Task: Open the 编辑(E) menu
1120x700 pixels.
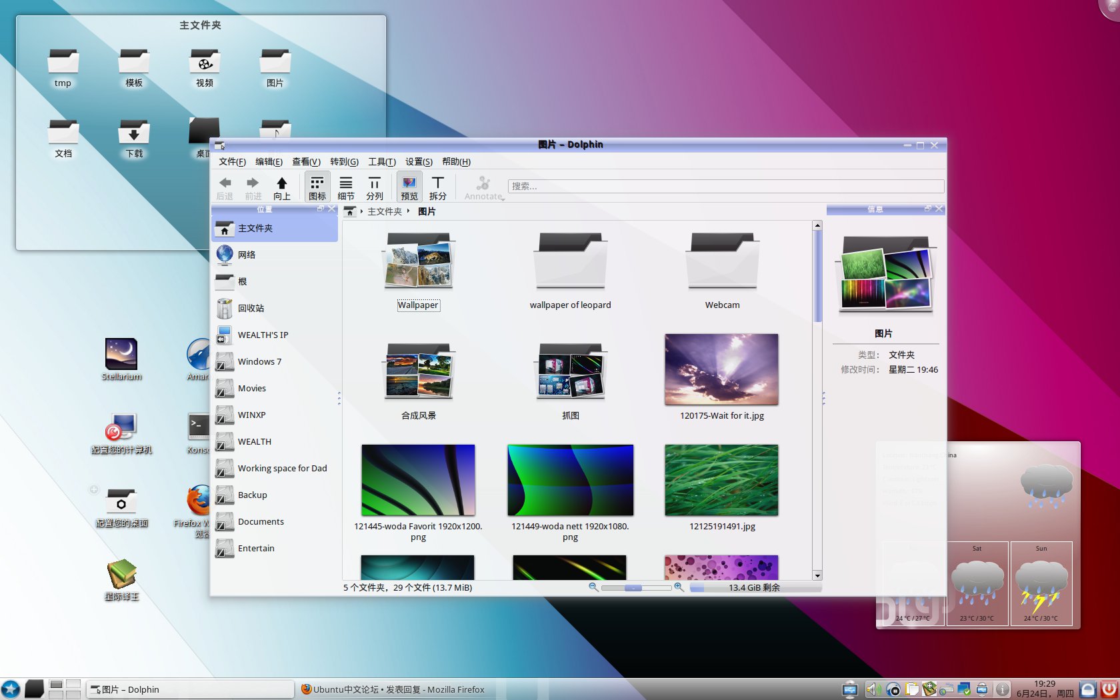Action: point(269,161)
